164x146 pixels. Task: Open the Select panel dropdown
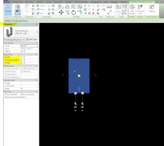tap(8, 17)
